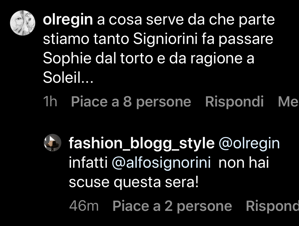Click the word "infatti" in the reply
This screenshot has height=226, width=299.
coord(88,163)
